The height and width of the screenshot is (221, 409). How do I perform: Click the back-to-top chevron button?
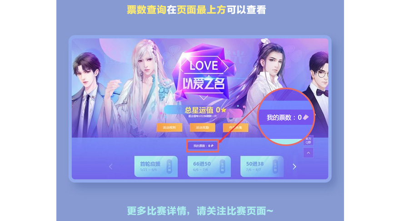[308, 153]
